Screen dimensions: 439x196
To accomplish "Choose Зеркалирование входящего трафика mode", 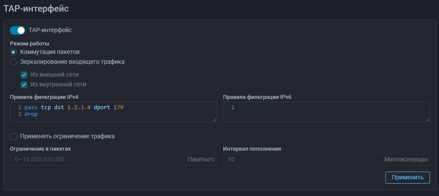I will click(14, 62).
